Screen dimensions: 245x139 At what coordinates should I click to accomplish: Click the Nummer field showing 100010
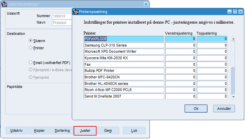pos(62,16)
